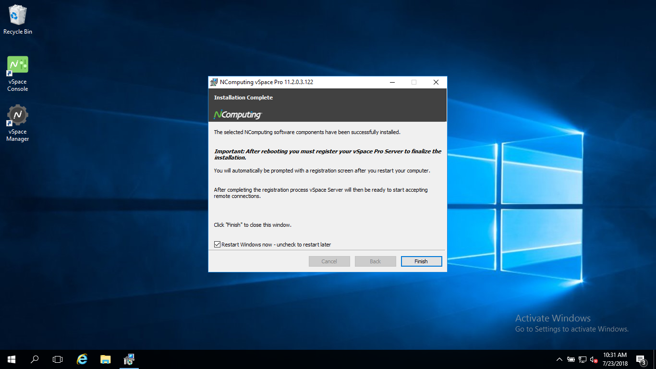Click the text "successfully installed" sentence
This screenshot has height=369, width=656.
pyautogui.click(x=307, y=132)
